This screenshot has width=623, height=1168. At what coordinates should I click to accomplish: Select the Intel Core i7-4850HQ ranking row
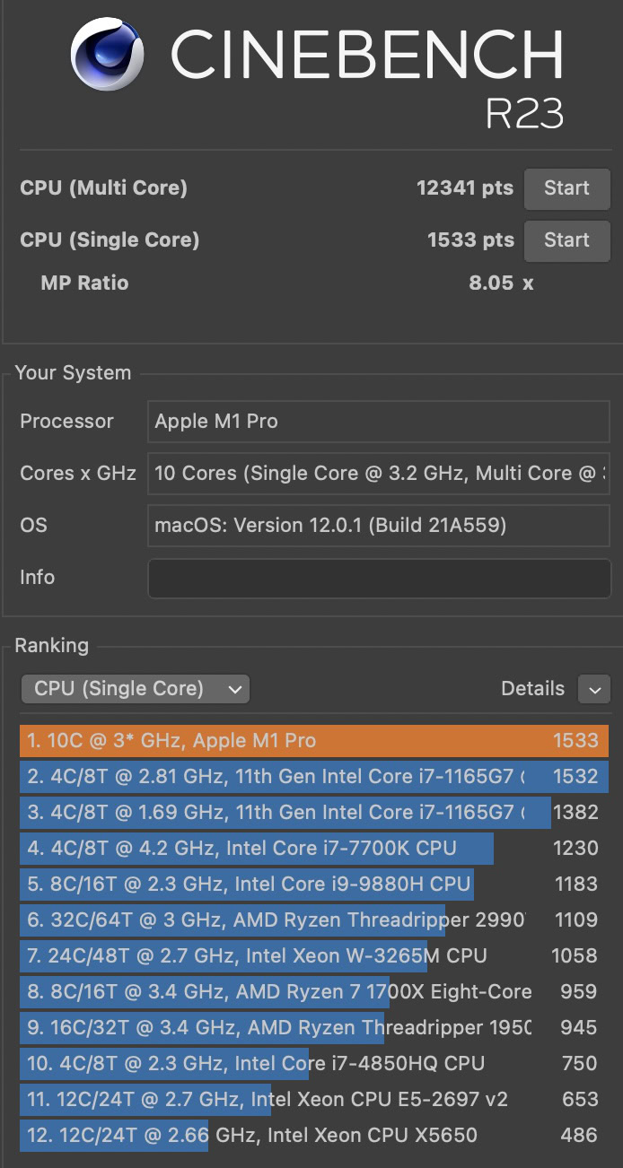tap(313, 1064)
